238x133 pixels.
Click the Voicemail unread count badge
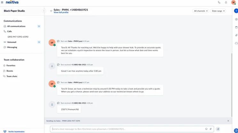point(39,42)
